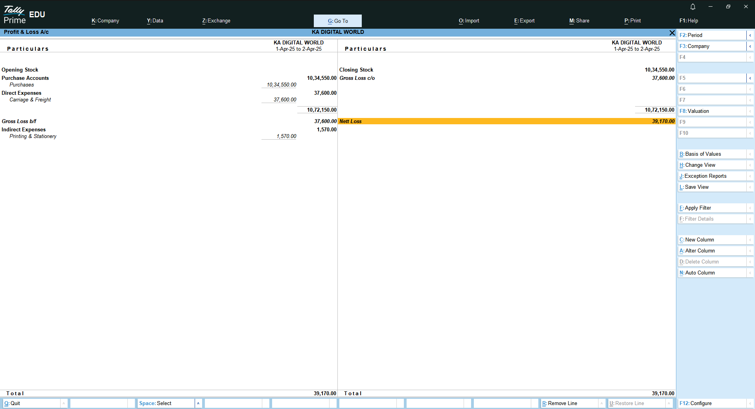
Task: Click the Carriage & Freight amount 37,600.00
Action: [285, 100]
